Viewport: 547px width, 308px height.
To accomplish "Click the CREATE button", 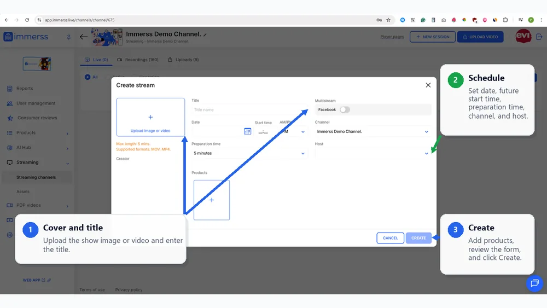I will point(418,238).
